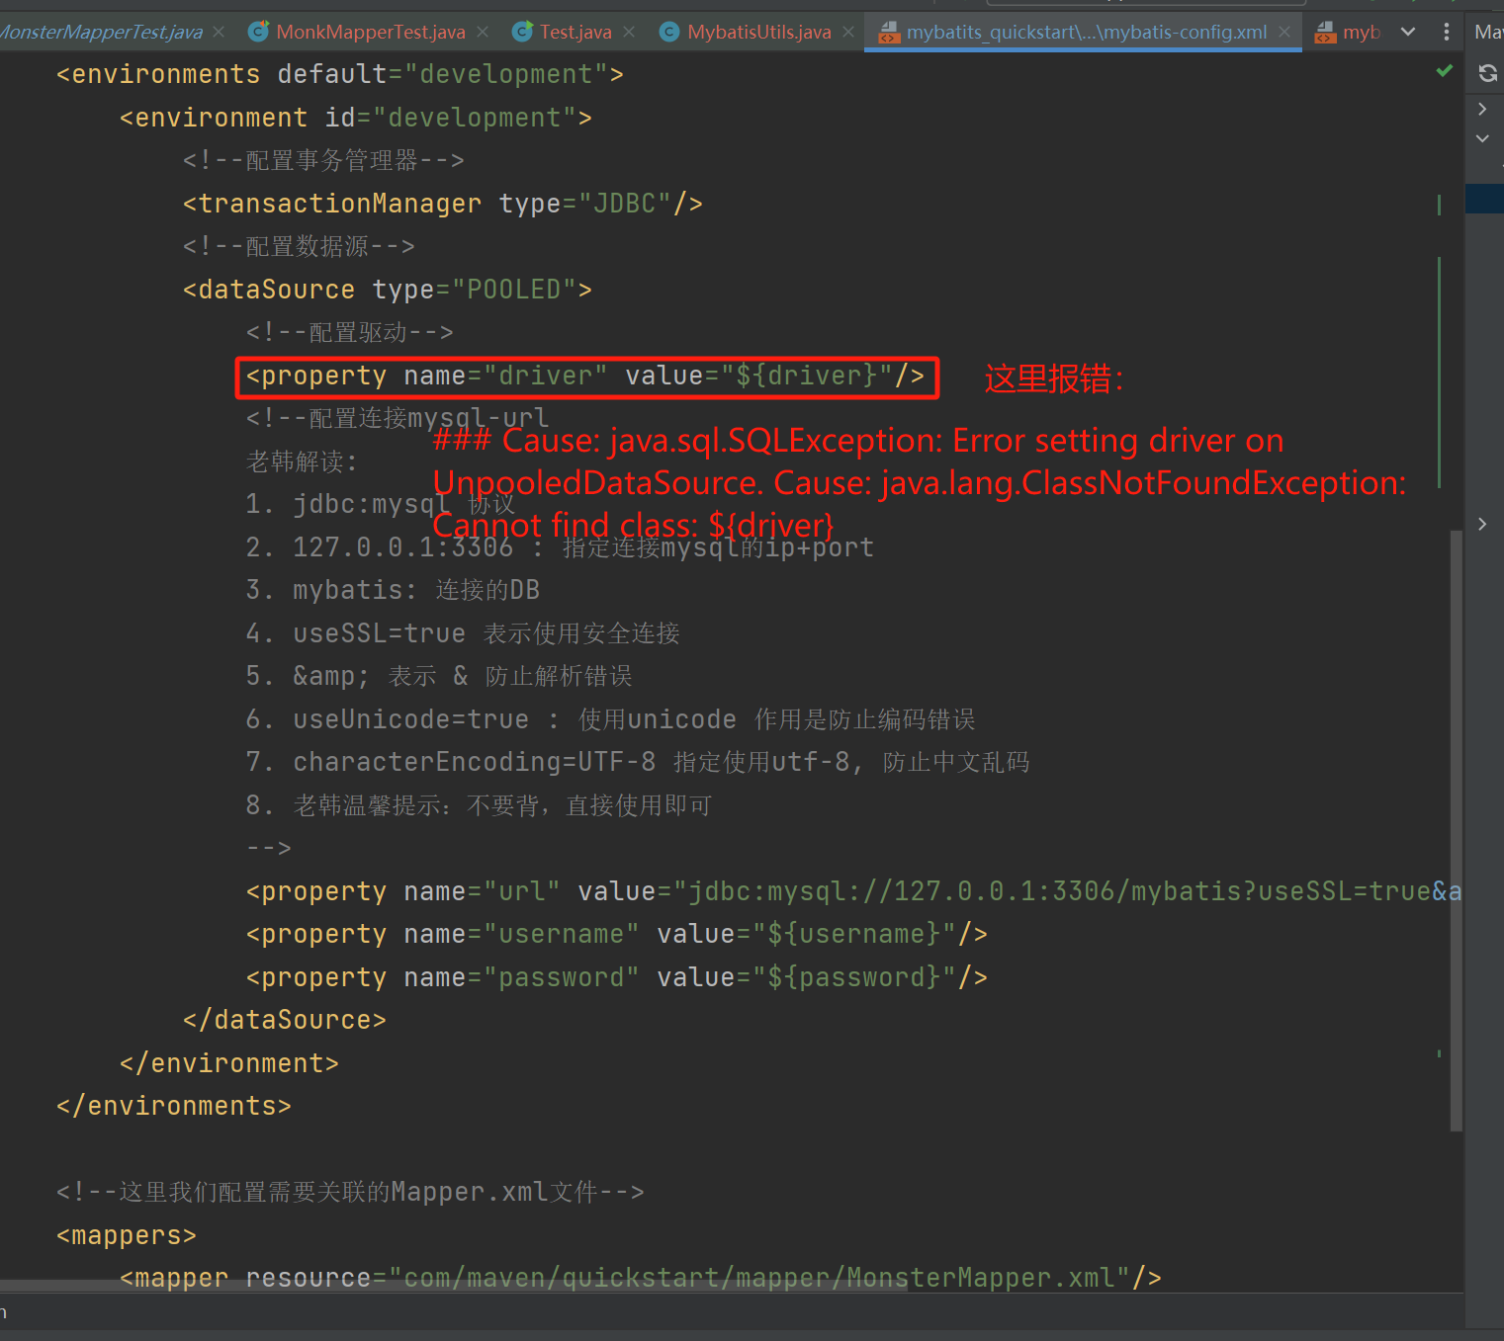Close the Test.java tab
The width and height of the screenshot is (1504, 1341).
(x=628, y=31)
